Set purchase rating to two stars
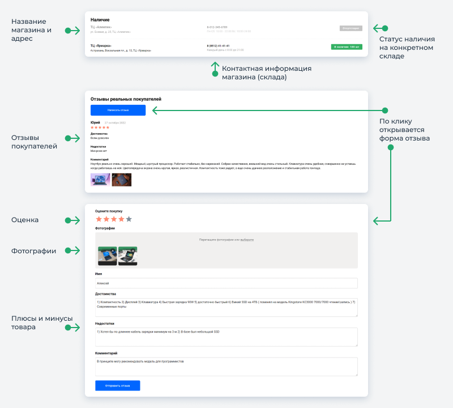The image size is (453, 408). tap(106, 219)
